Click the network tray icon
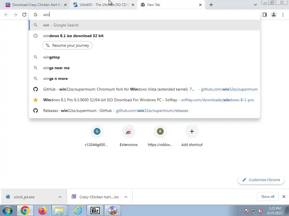The width and height of the screenshot is (289, 216). tap(254, 211)
